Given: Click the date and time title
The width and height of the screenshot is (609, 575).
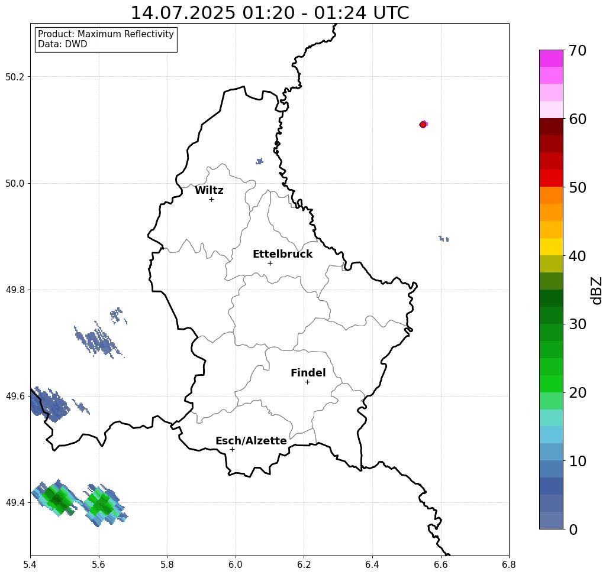Looking at the screenshot, I should pyautogui.click(x=269, y=12).
